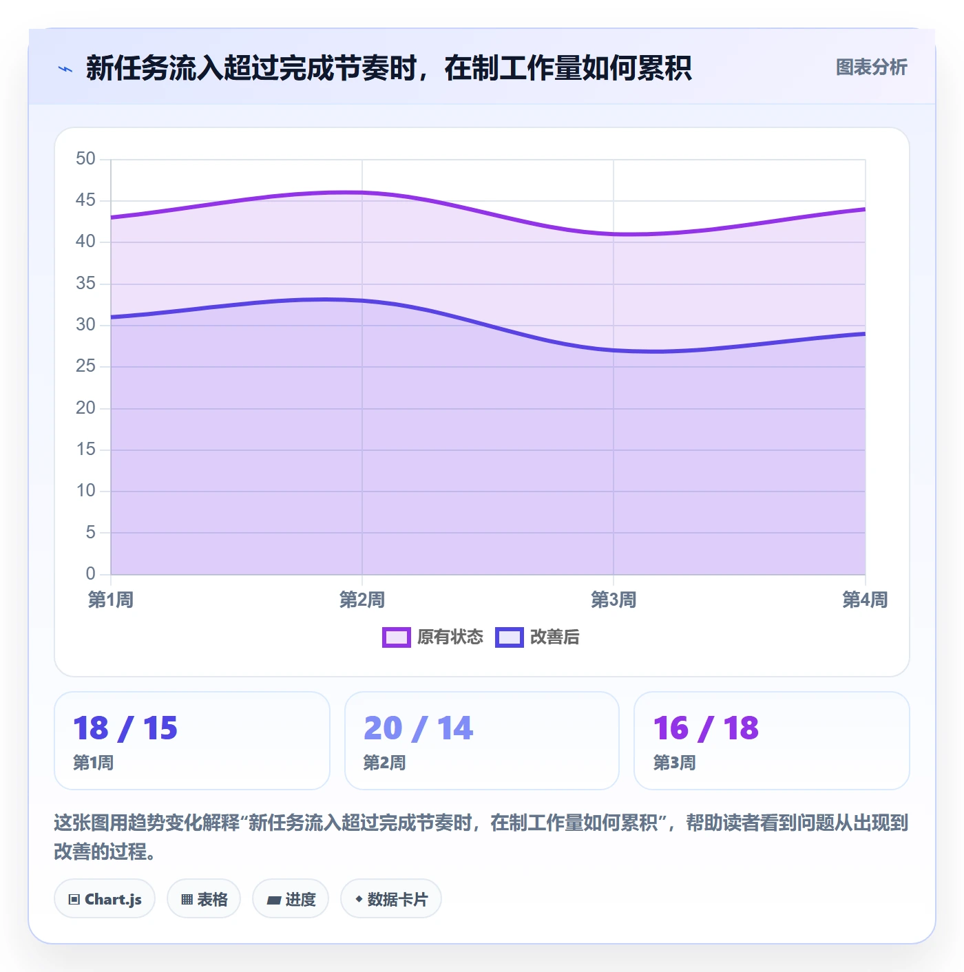Open the 18 / 15 第1周 data card
This screenshot has width=964, height=972.
click(192, 741)
